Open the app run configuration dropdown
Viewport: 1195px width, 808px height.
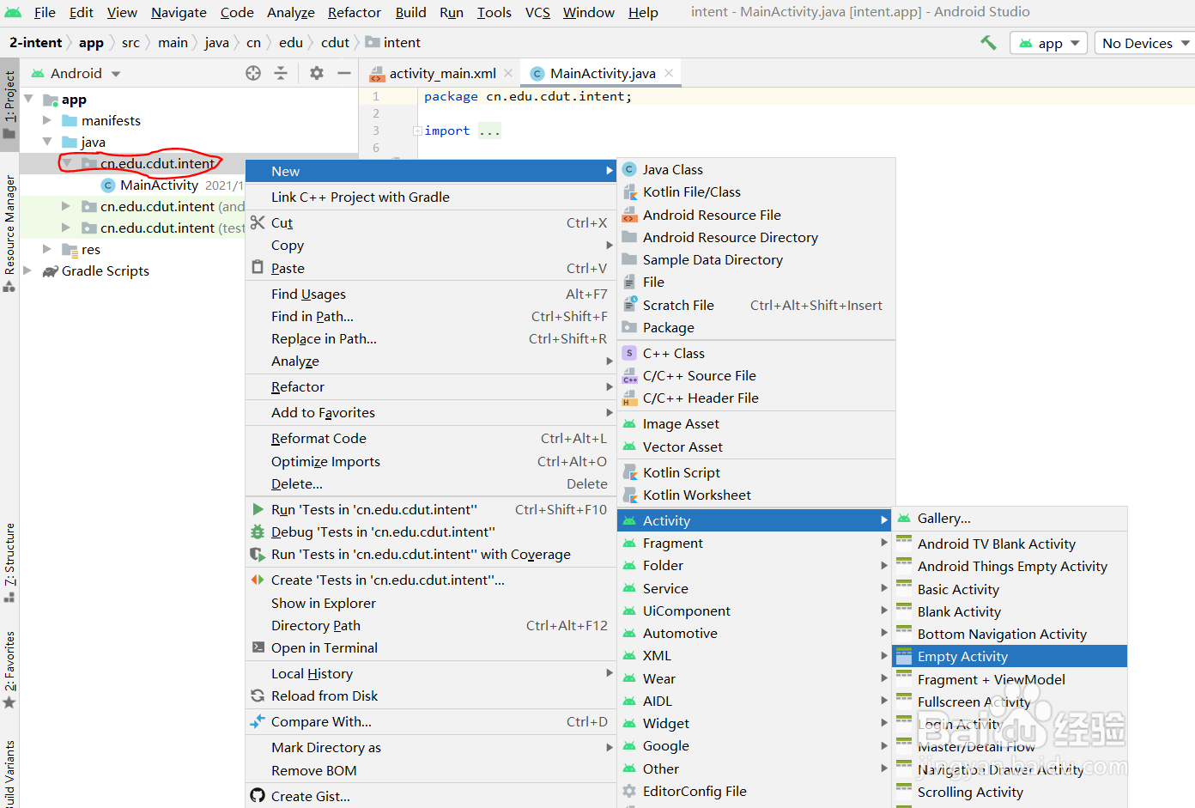[1049, 43]
